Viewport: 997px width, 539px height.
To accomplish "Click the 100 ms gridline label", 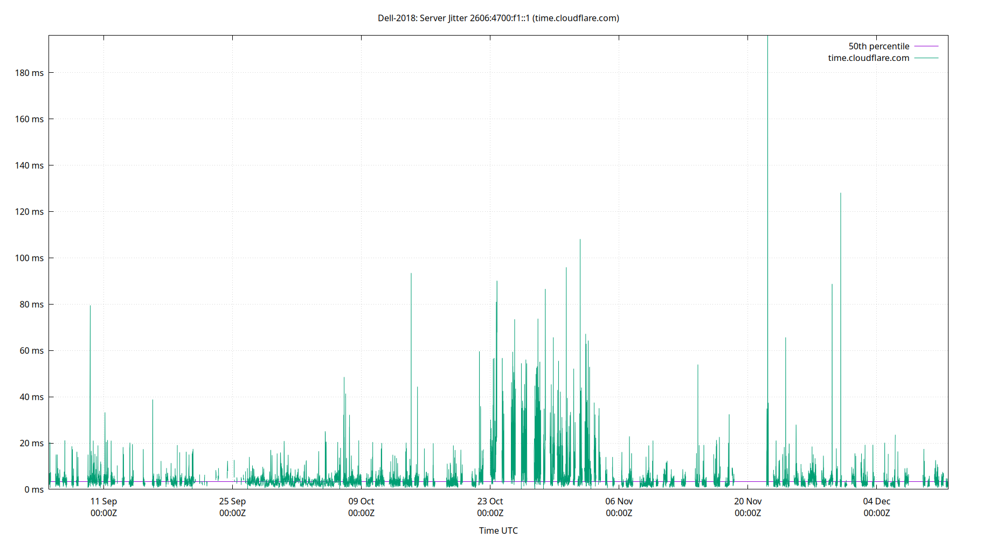I will [x=30, y=258].
